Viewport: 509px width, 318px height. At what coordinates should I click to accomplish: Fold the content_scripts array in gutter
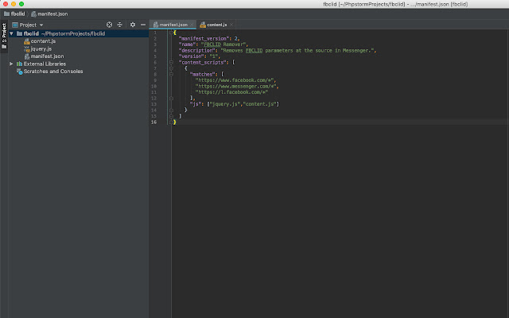point(172,62)
